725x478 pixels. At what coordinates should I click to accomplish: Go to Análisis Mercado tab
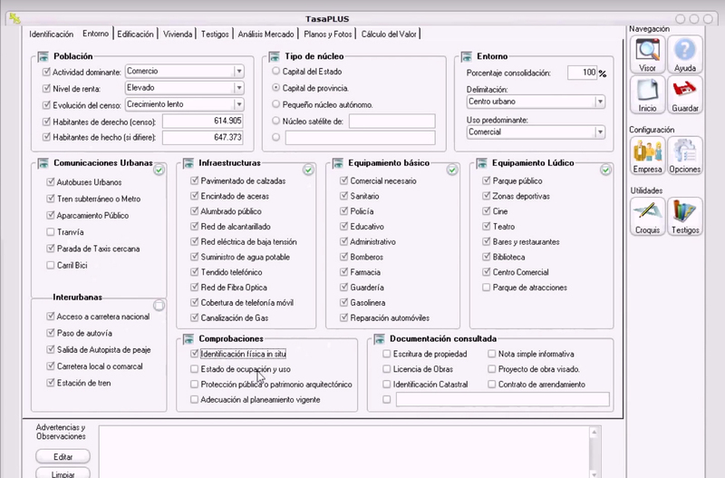tap(266, 34)
